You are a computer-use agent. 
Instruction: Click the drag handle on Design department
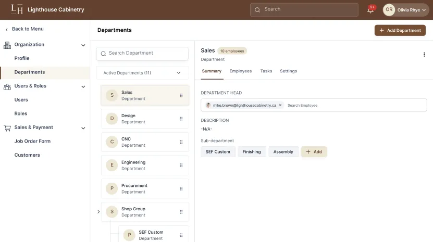pos(181,119)
